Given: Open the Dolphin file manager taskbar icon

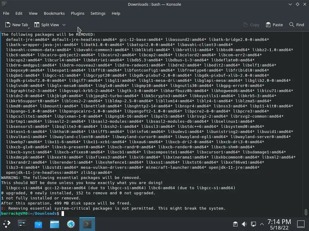Looking at the screenshot, I should click(55, 224).
